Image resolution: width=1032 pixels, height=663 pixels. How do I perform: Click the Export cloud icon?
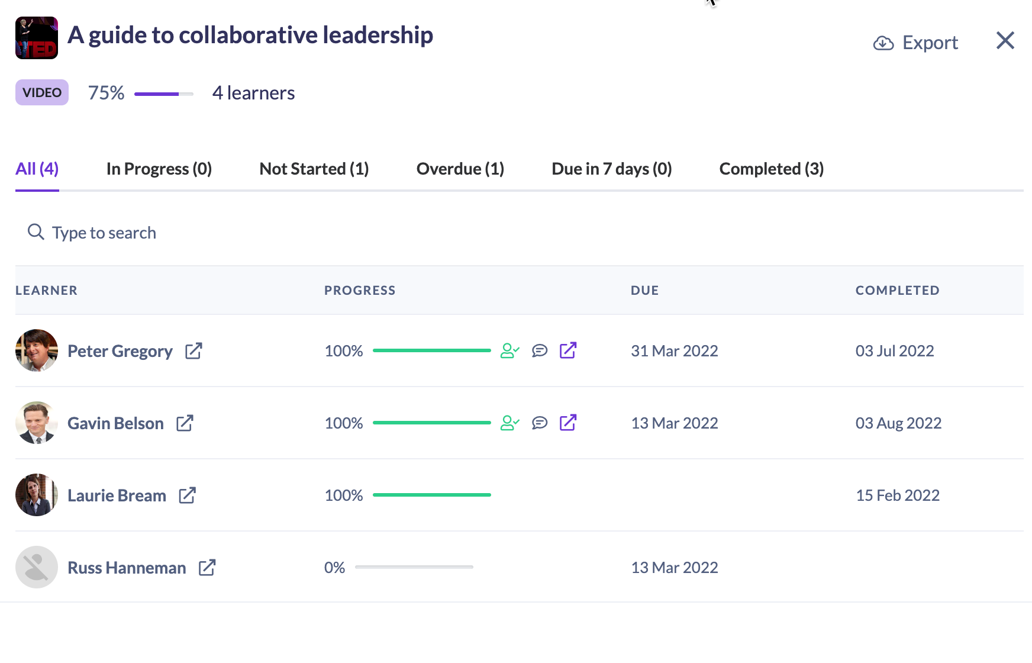[883, 42]
